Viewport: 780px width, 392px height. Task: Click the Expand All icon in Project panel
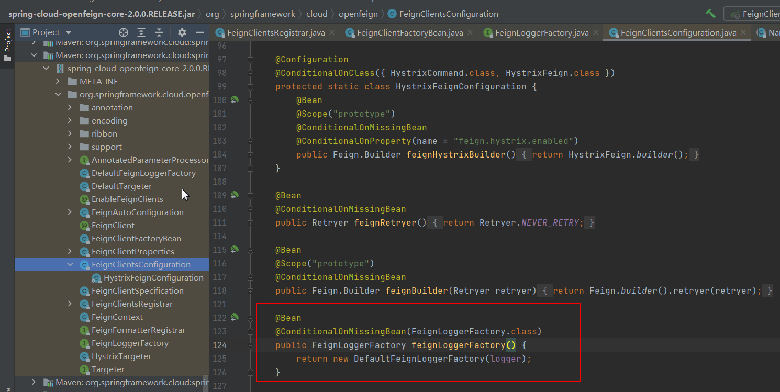click(x=141, y=32)
